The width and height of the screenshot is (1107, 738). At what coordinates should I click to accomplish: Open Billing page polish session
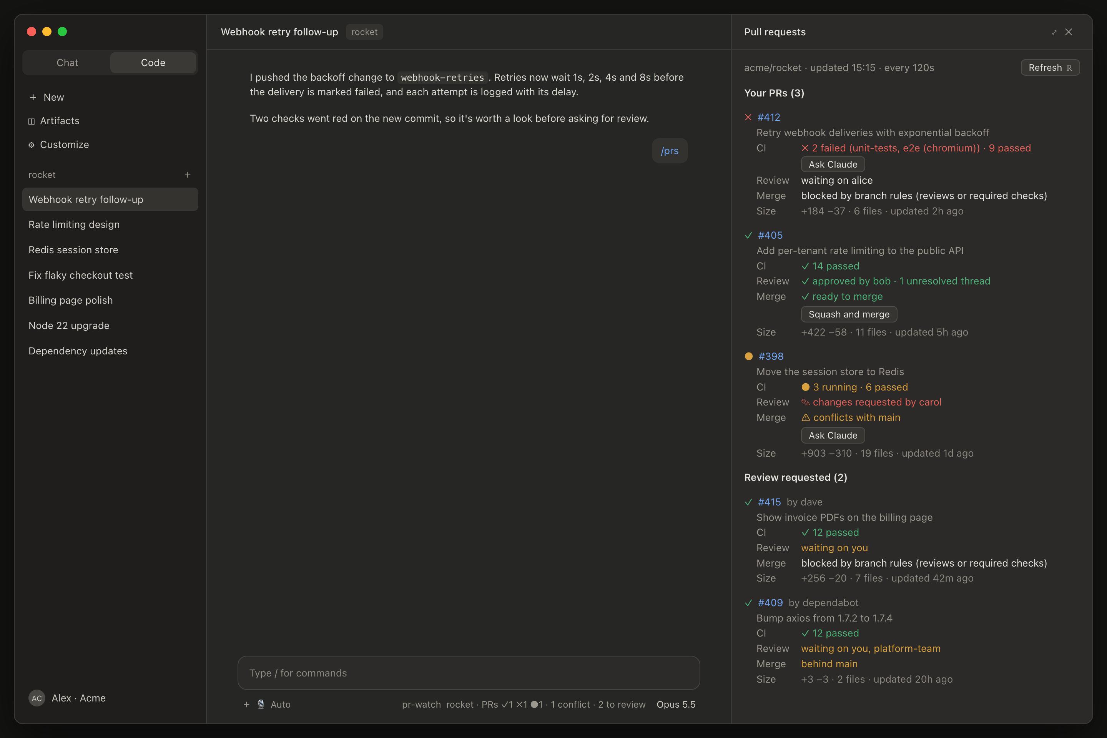point(110,300)
